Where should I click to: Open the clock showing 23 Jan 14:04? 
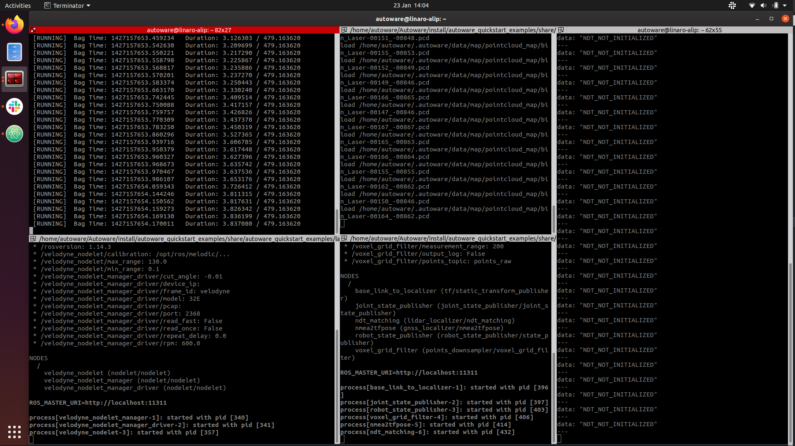(x=411, y=5)
